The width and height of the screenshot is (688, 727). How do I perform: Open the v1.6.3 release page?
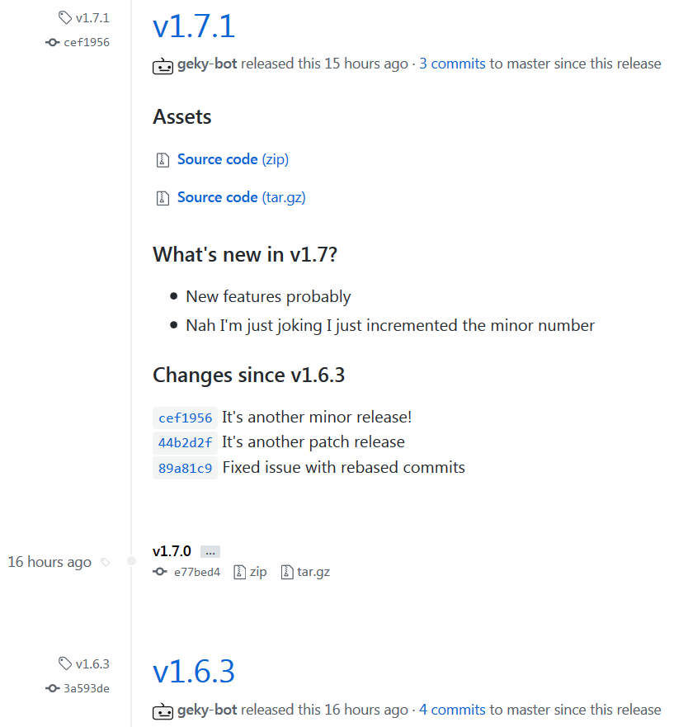tap(193, 673)
